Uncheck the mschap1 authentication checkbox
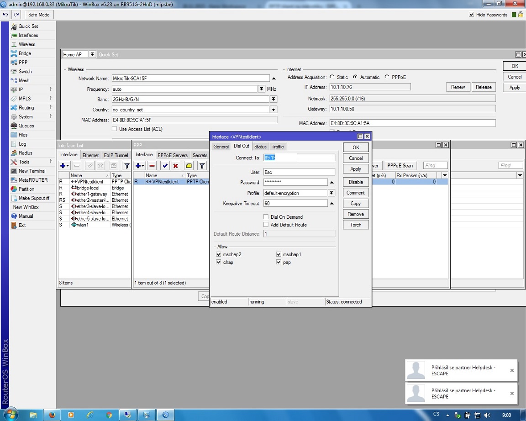This screenshot has height=421, width=526. (x=279, y=254)
